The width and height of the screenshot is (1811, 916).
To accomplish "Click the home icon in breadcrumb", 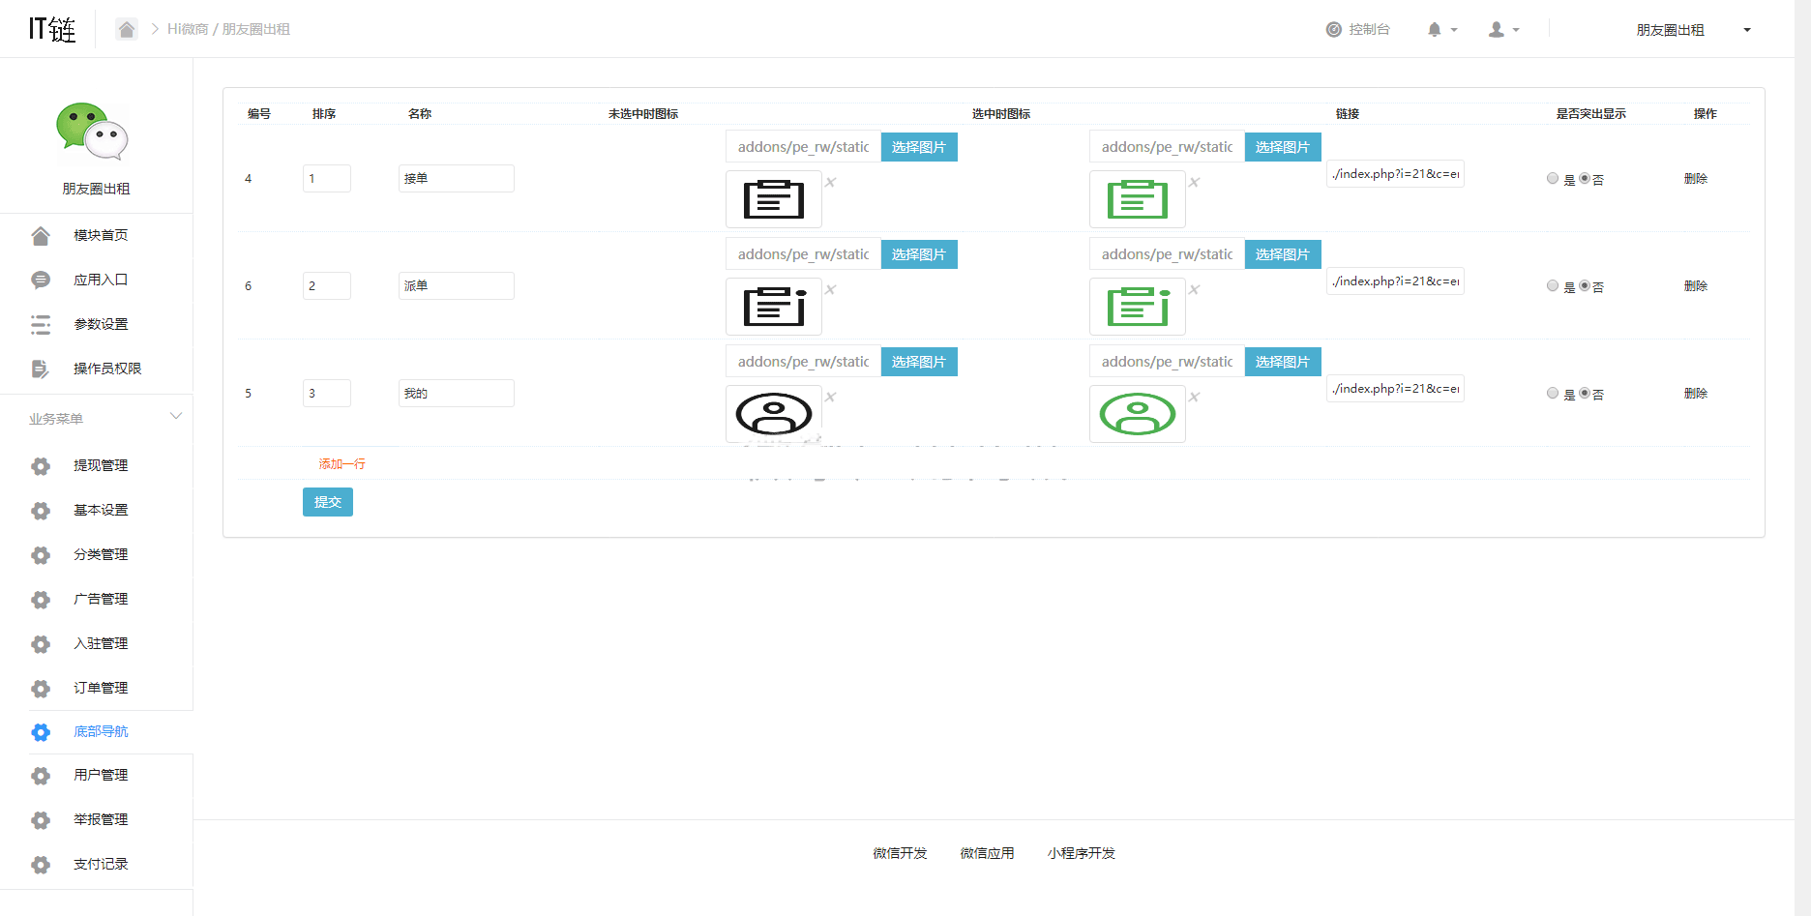I will point(127,29).
